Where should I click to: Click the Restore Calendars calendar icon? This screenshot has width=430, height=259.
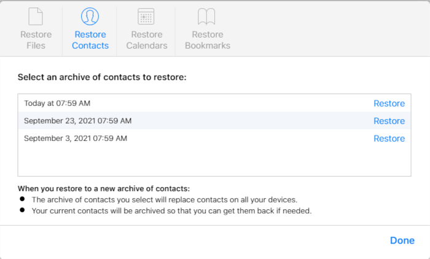(146, 17)
